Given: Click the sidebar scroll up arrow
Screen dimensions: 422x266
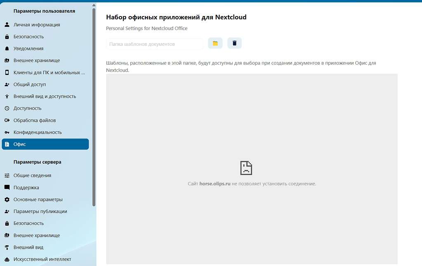Looking at the screenshot, I should pyautogui.click(x=94, y=5).
